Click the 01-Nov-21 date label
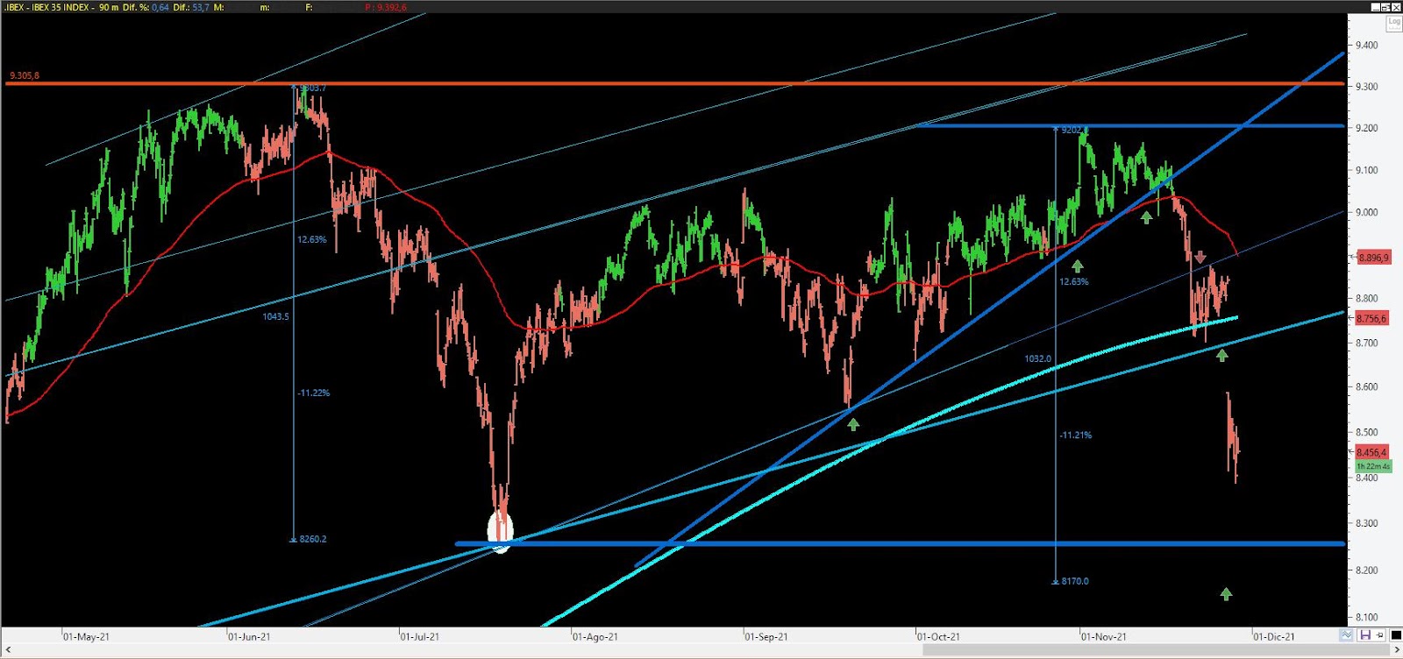Viewport: 1403px width, 659px height. pyautogui.click(x=1104, y=636)
